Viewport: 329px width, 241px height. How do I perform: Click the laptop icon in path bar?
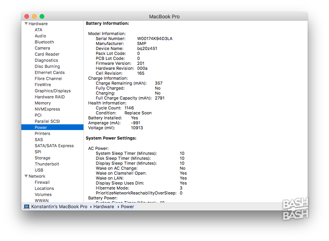pyautogui.click(x=27, y=207)
